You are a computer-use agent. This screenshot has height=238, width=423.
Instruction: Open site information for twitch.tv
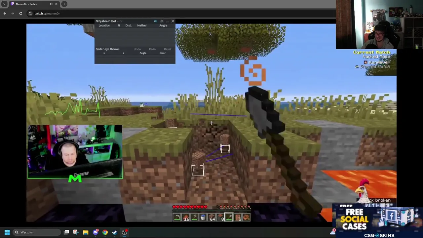(x=30, y=14)
